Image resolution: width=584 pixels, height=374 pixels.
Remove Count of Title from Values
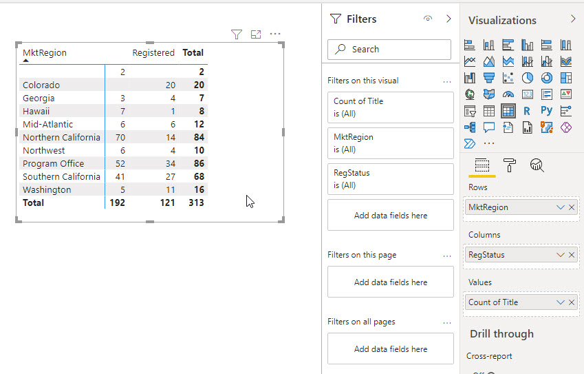572,302
